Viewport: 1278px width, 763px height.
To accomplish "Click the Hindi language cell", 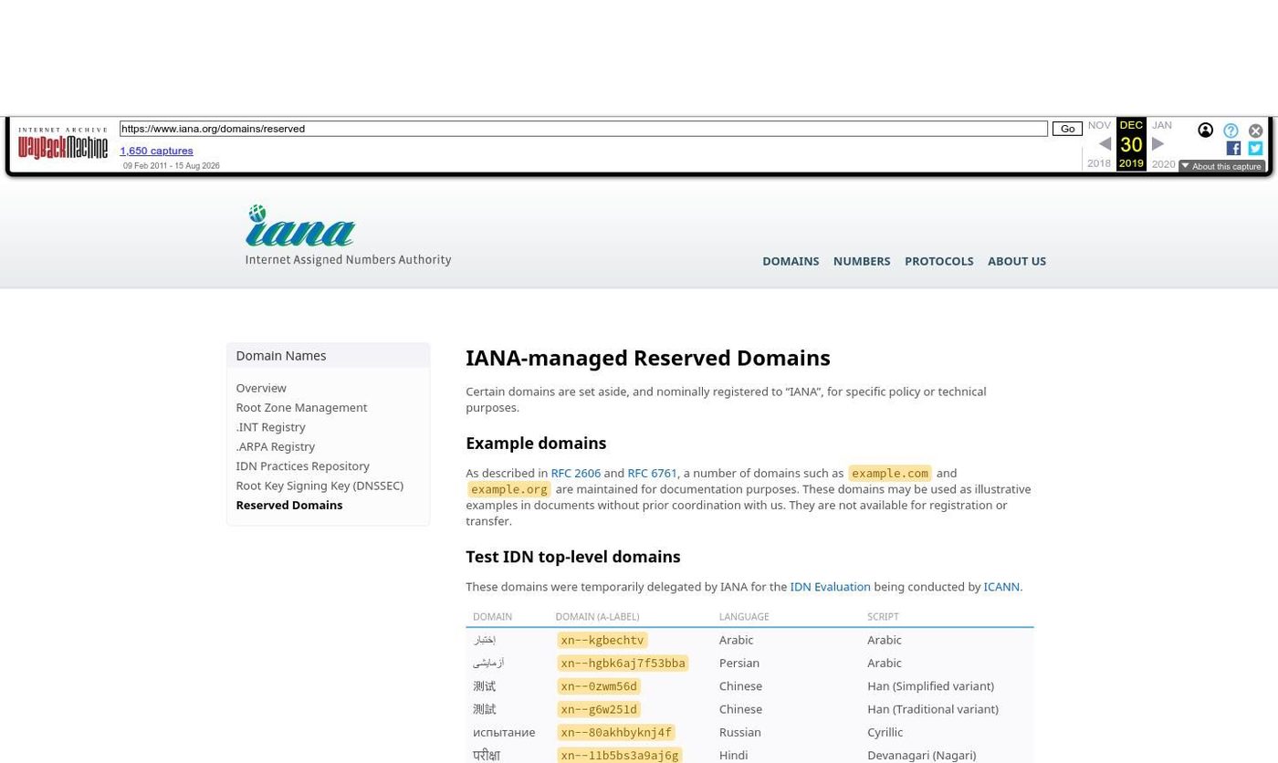I will tap(733, 755).
